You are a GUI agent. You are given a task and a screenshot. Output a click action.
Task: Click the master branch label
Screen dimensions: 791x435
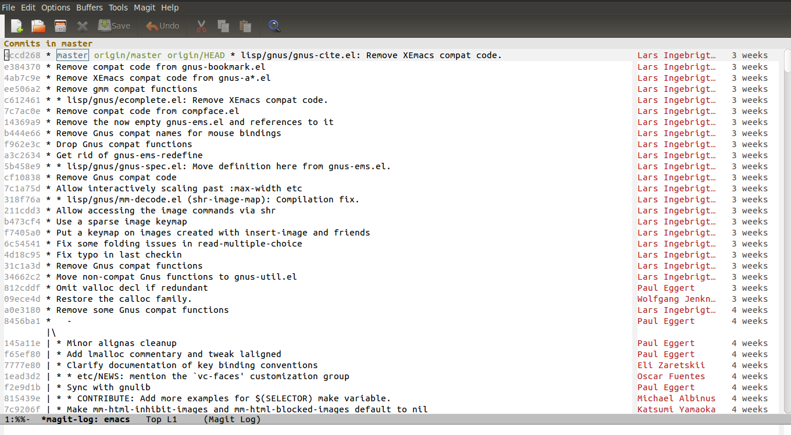point(72,55)
